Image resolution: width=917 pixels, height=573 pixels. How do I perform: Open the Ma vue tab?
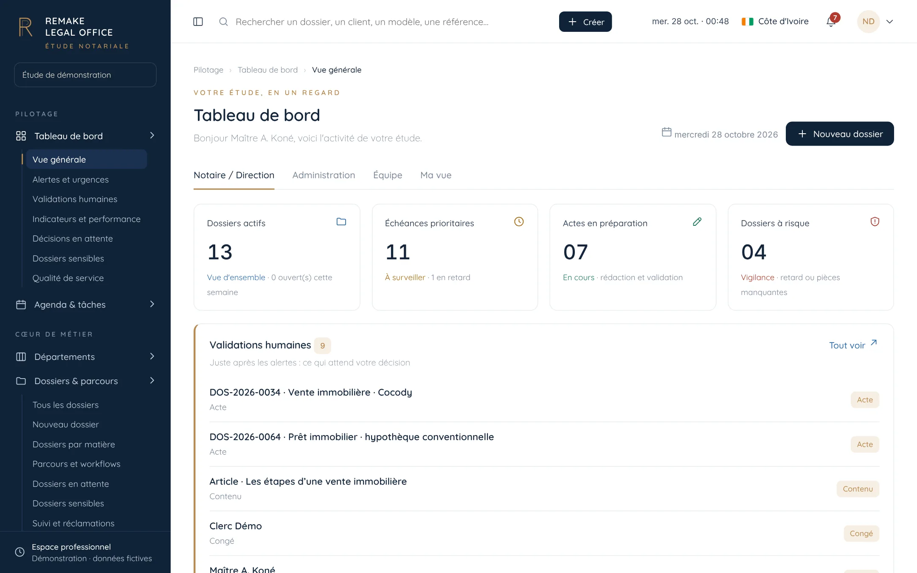(436, 175)
